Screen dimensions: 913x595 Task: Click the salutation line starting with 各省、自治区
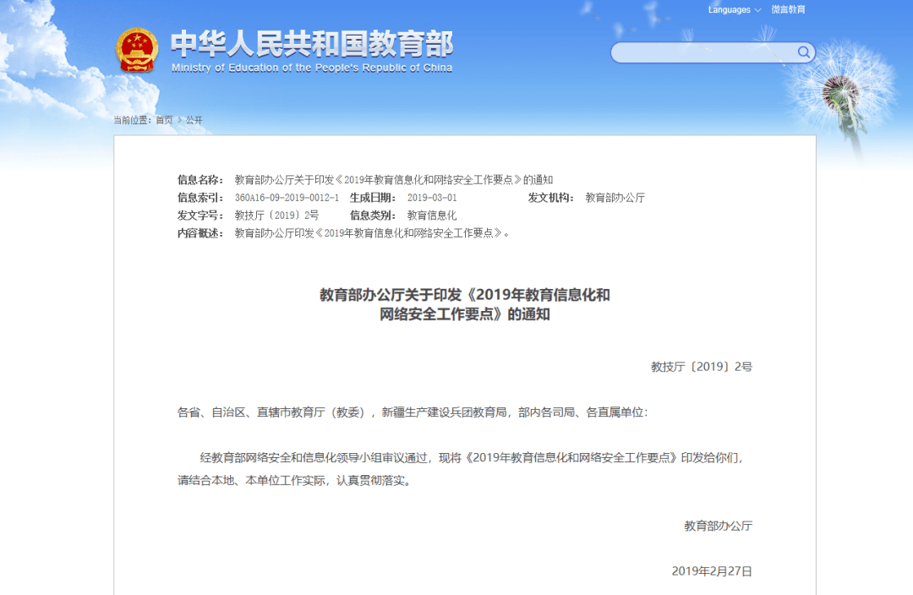[412, 413]
